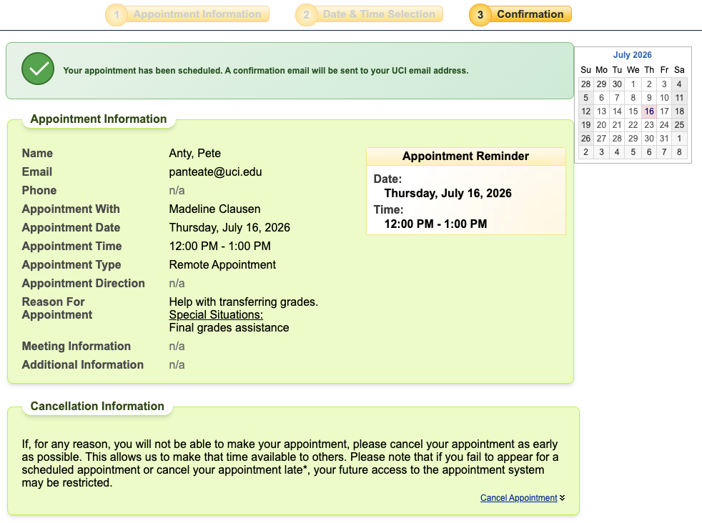Click the Reason For Appointment label
The width and height of the screenshot is (702, 523).
click(57, 308)
